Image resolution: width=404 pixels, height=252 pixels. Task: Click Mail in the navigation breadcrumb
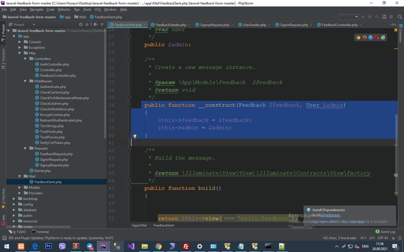click(82, 17)
